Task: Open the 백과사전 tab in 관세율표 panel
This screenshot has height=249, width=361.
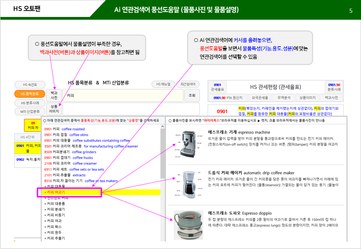Action: [x=331, y=98]
